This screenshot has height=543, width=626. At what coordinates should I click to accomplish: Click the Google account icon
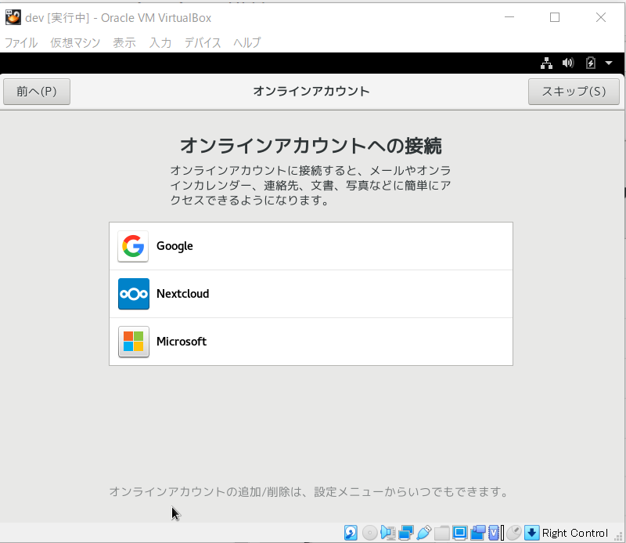133,246
